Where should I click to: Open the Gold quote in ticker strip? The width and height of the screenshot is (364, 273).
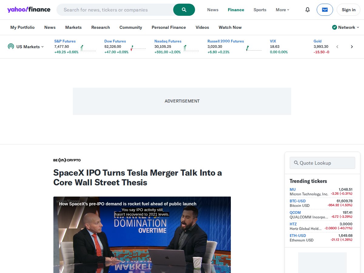[x=318, y=41]
